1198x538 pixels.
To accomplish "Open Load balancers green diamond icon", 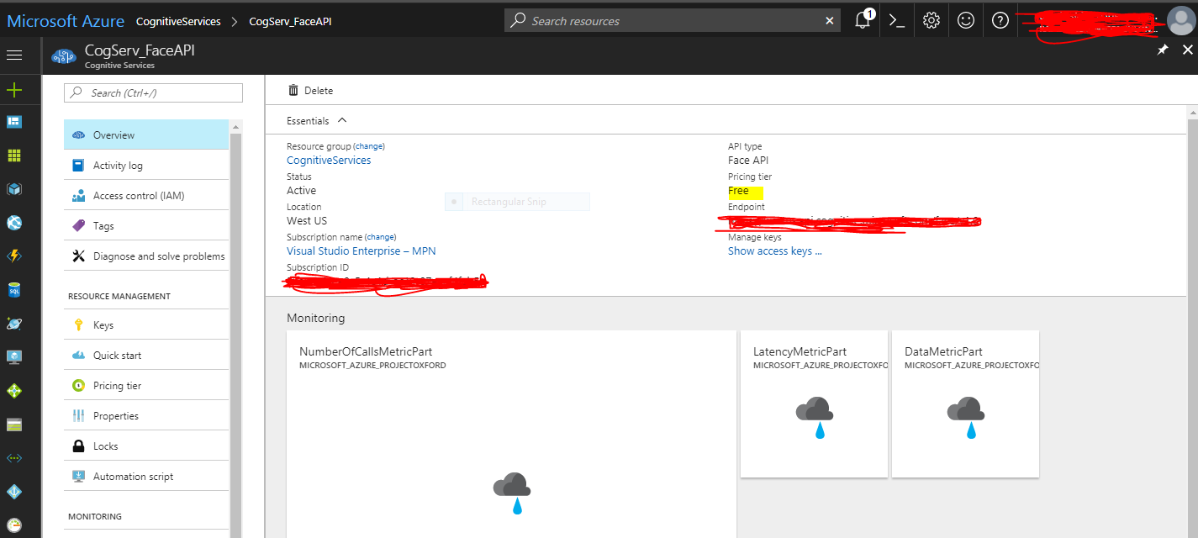I will 13,391.
